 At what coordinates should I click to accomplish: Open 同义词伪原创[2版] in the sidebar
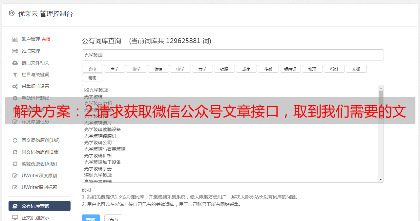point(41,152)
